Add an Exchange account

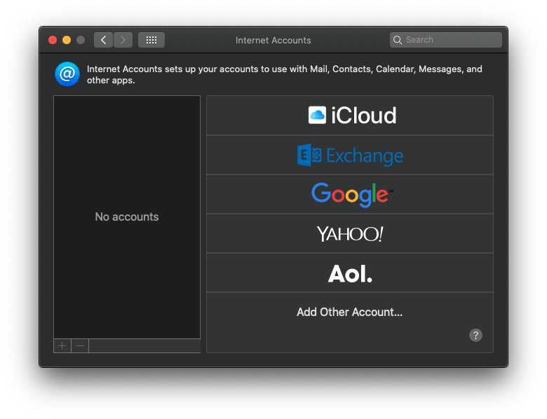coord(350,155)
